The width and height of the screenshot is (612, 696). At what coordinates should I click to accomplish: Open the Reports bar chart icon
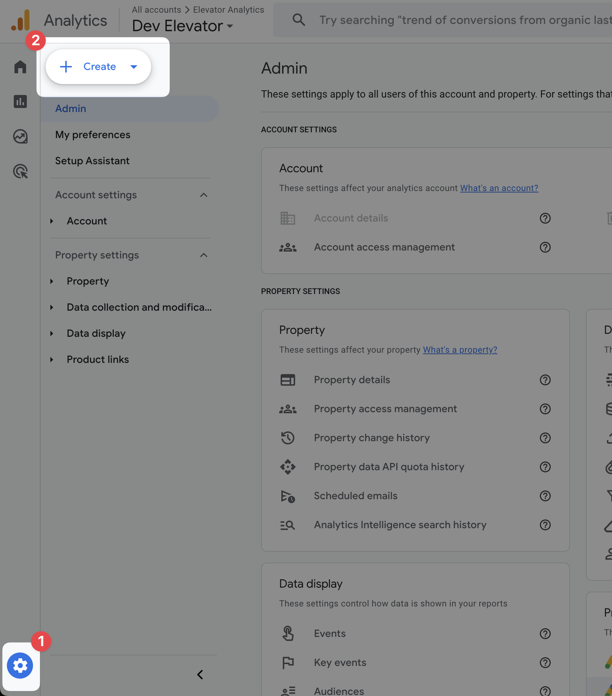pos(20,101)
